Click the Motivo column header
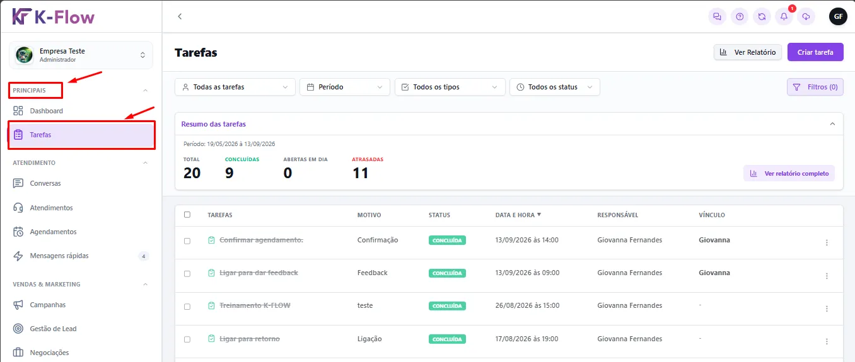 pos(369,215)
